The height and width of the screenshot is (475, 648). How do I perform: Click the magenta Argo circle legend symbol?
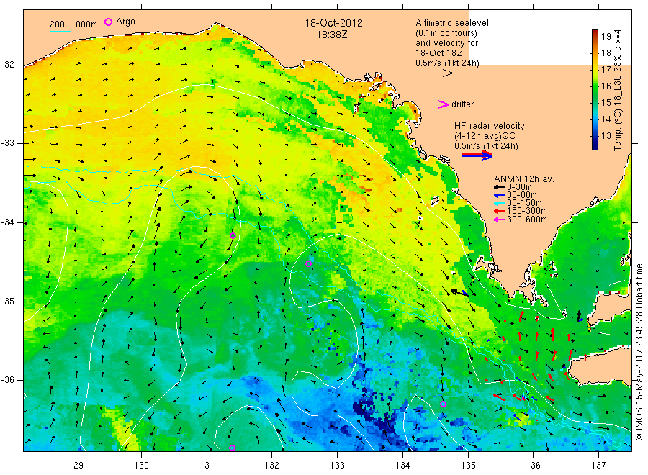pyautogui.click(x=108, y=22)
